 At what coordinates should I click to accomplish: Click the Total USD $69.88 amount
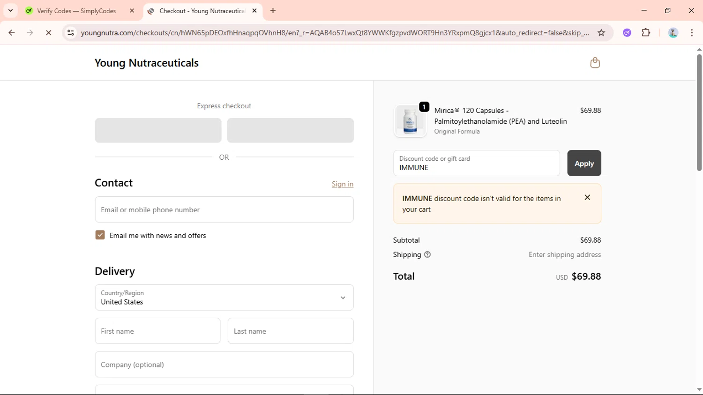(x=578, y=276)
